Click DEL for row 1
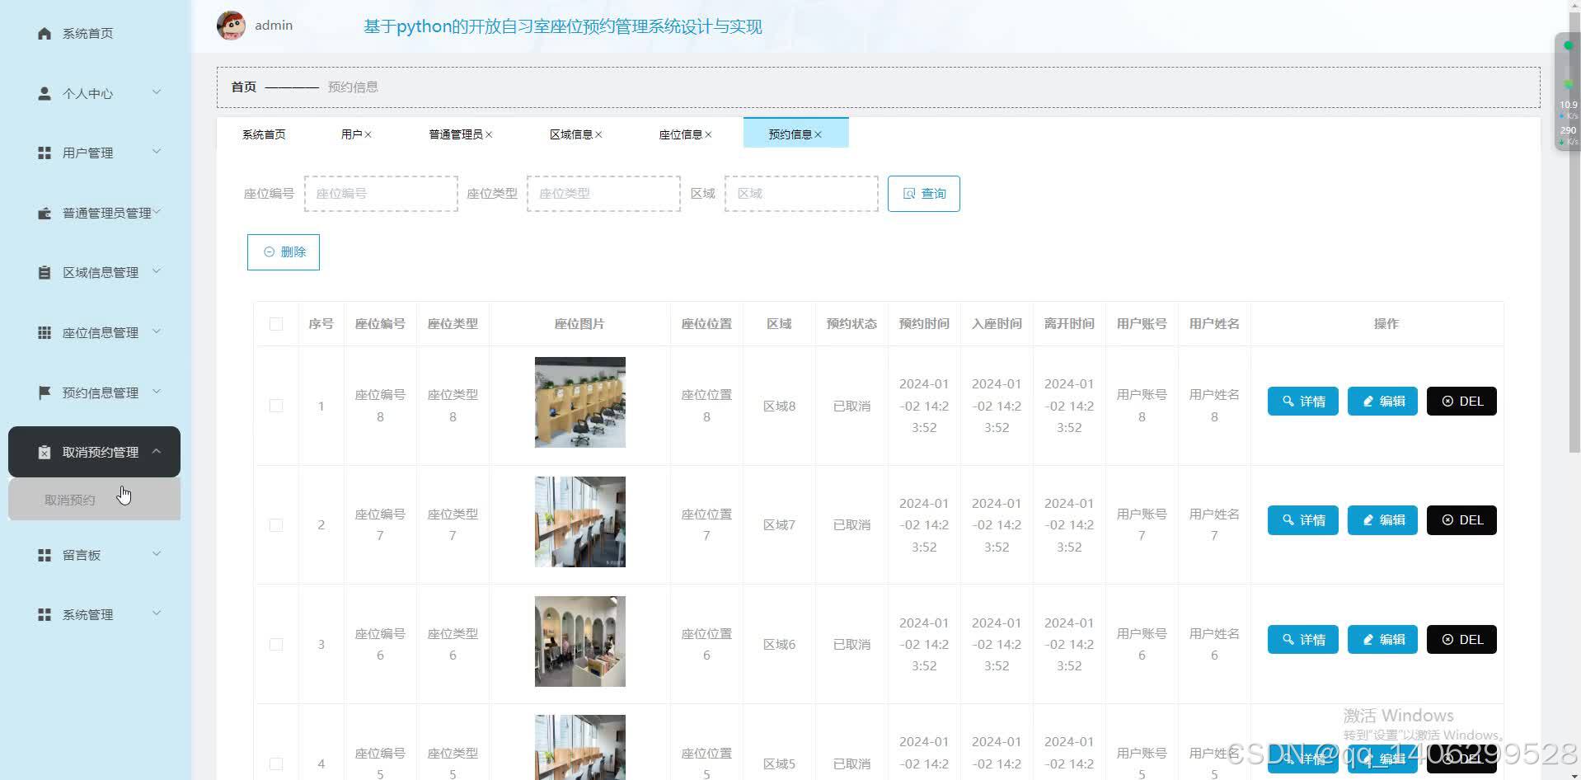Image resolution: width=1581 pixels, height=780 pixels. pyautogui.click(x=1461, y=402)
